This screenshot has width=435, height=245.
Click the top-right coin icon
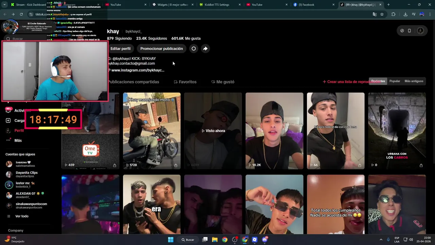coord(402,31)
